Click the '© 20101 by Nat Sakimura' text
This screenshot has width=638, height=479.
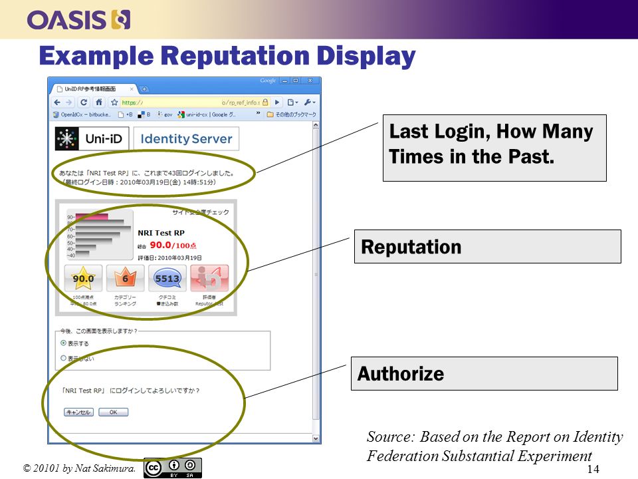(x=79, y=468)
